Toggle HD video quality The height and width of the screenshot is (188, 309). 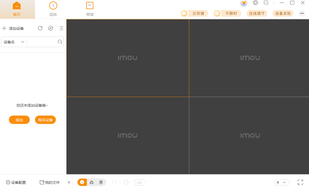(x=140, y=182)
